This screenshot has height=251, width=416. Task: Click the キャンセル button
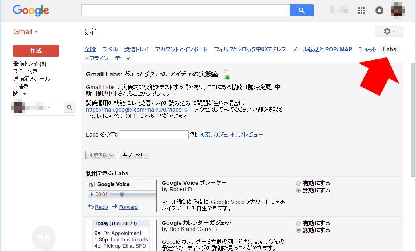(x=134, y=155)
